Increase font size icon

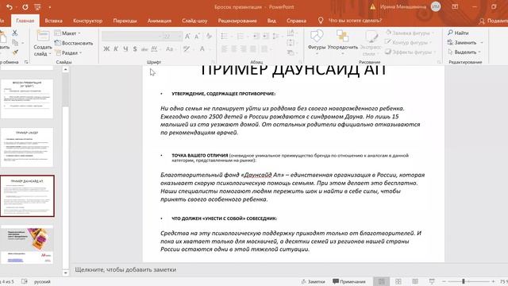(x=187, y=37)
